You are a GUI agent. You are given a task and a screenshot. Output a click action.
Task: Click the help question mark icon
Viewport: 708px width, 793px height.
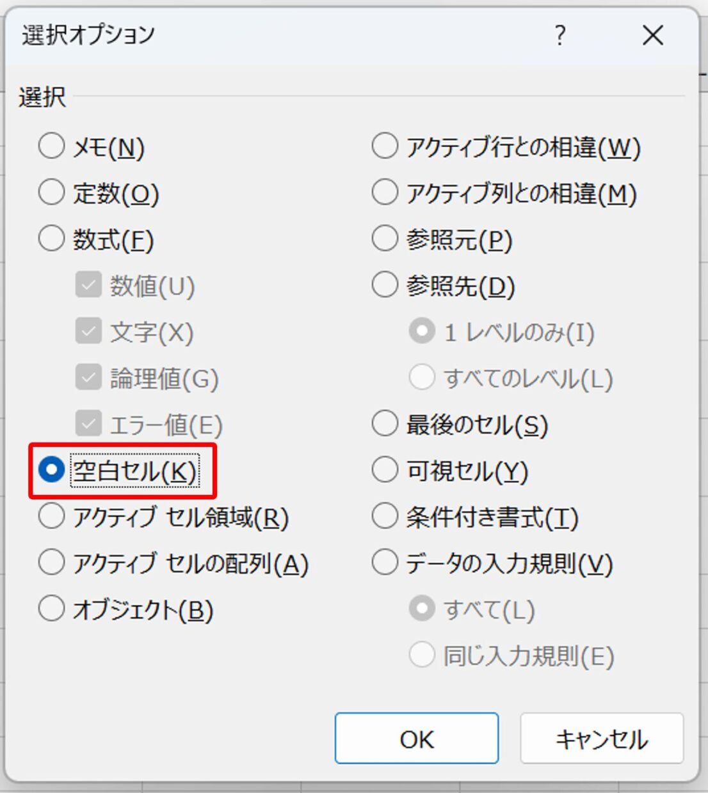coord(560,35)
